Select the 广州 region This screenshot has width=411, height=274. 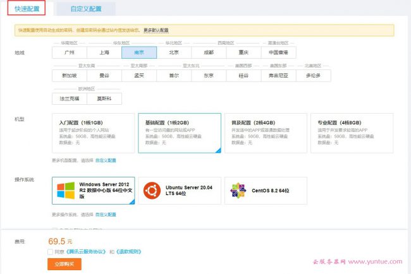coord(69,52)
